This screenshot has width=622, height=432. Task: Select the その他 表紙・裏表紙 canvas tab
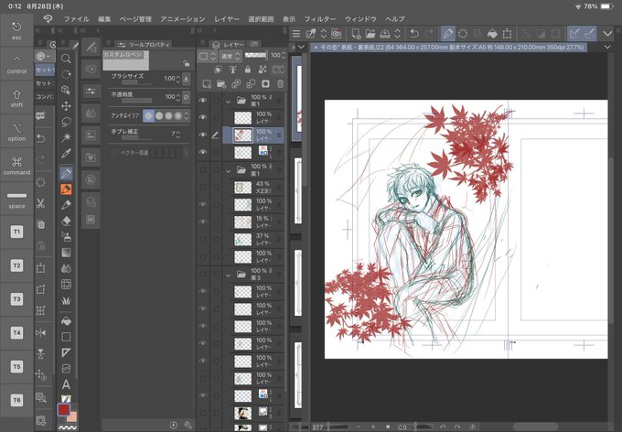[x=448, y=48]
